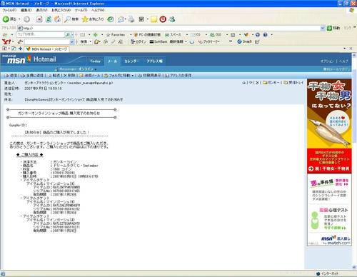357x277 pixels.
Task: Open the Messenger オンライン status dropdown
Action: (96, 69)
